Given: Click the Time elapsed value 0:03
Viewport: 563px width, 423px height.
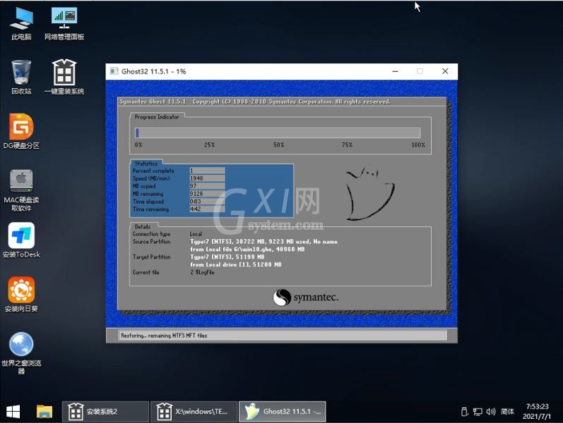Looking at the screenshot, I should pos(207,202).
